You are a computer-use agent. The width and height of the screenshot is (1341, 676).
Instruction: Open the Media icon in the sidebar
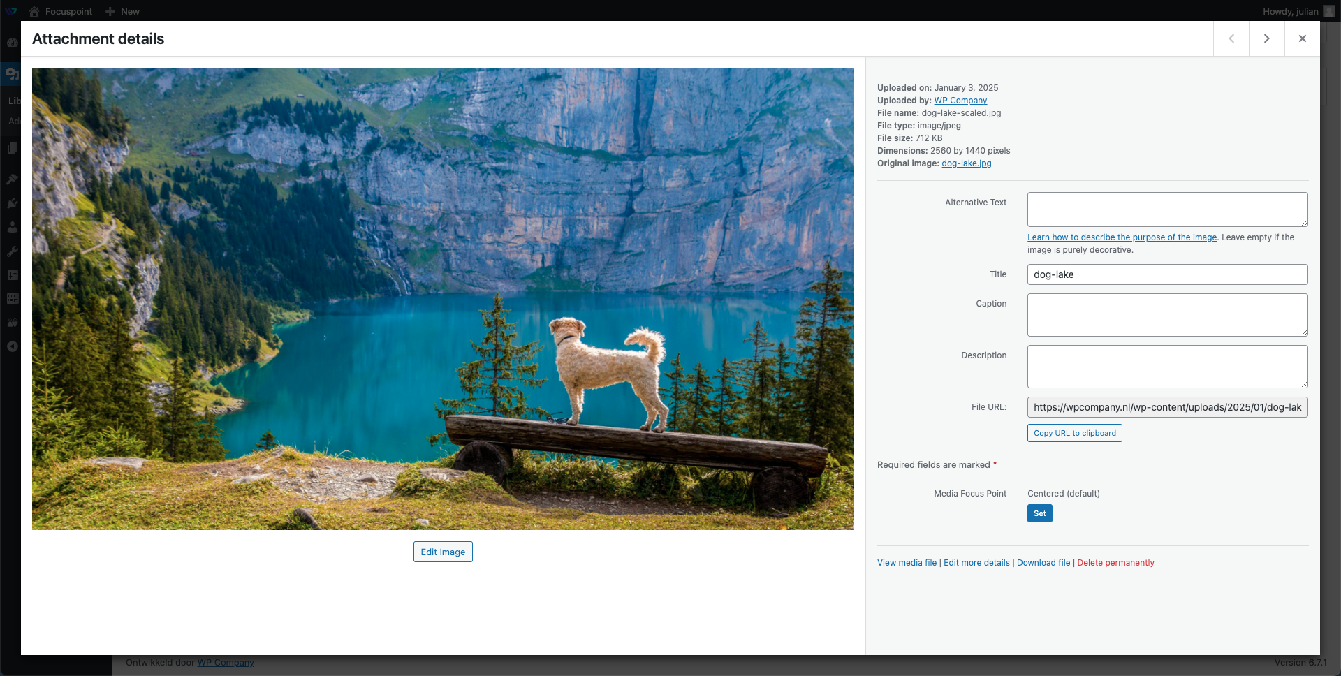(12, 73)
